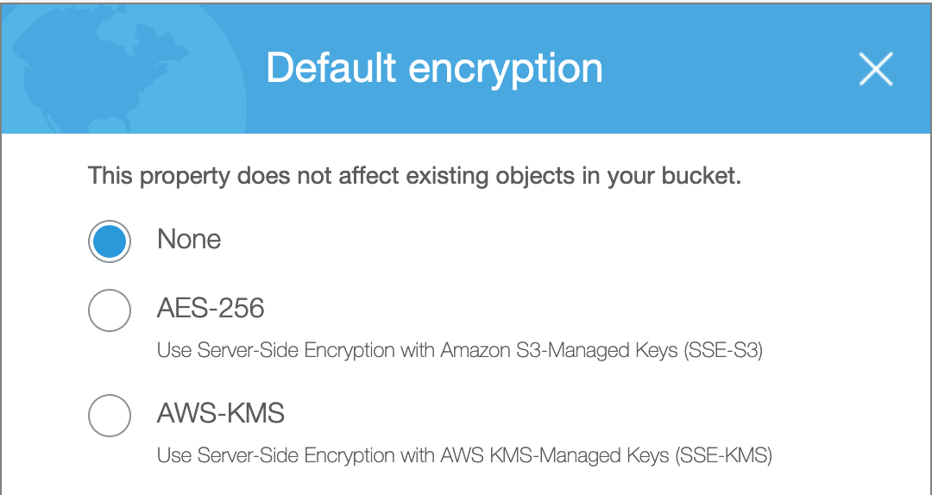The height and width of the screenshot is (495, 932).
Task: Select the None radio button
Action: click(x=110, y=241)
